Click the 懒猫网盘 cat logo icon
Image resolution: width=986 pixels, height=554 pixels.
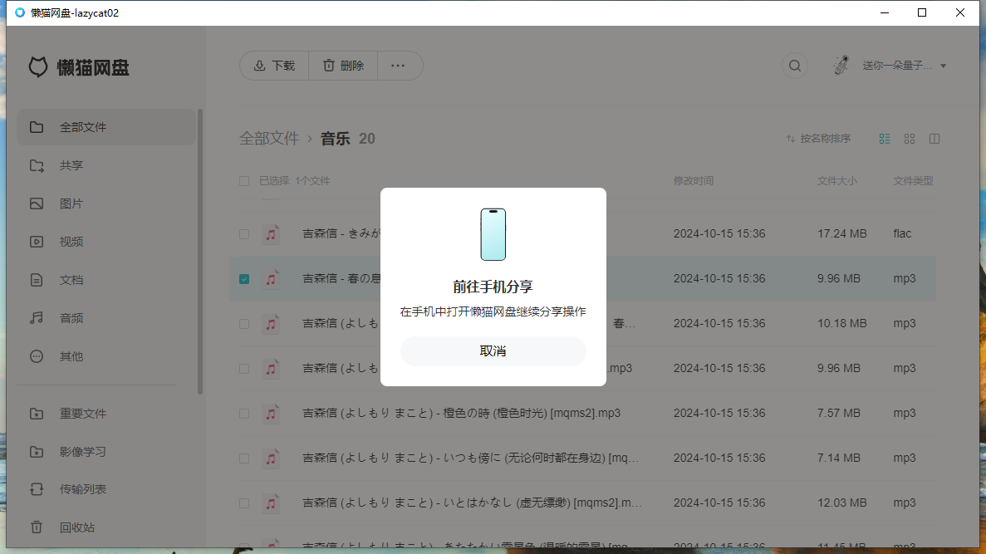[x=38, y=67]
